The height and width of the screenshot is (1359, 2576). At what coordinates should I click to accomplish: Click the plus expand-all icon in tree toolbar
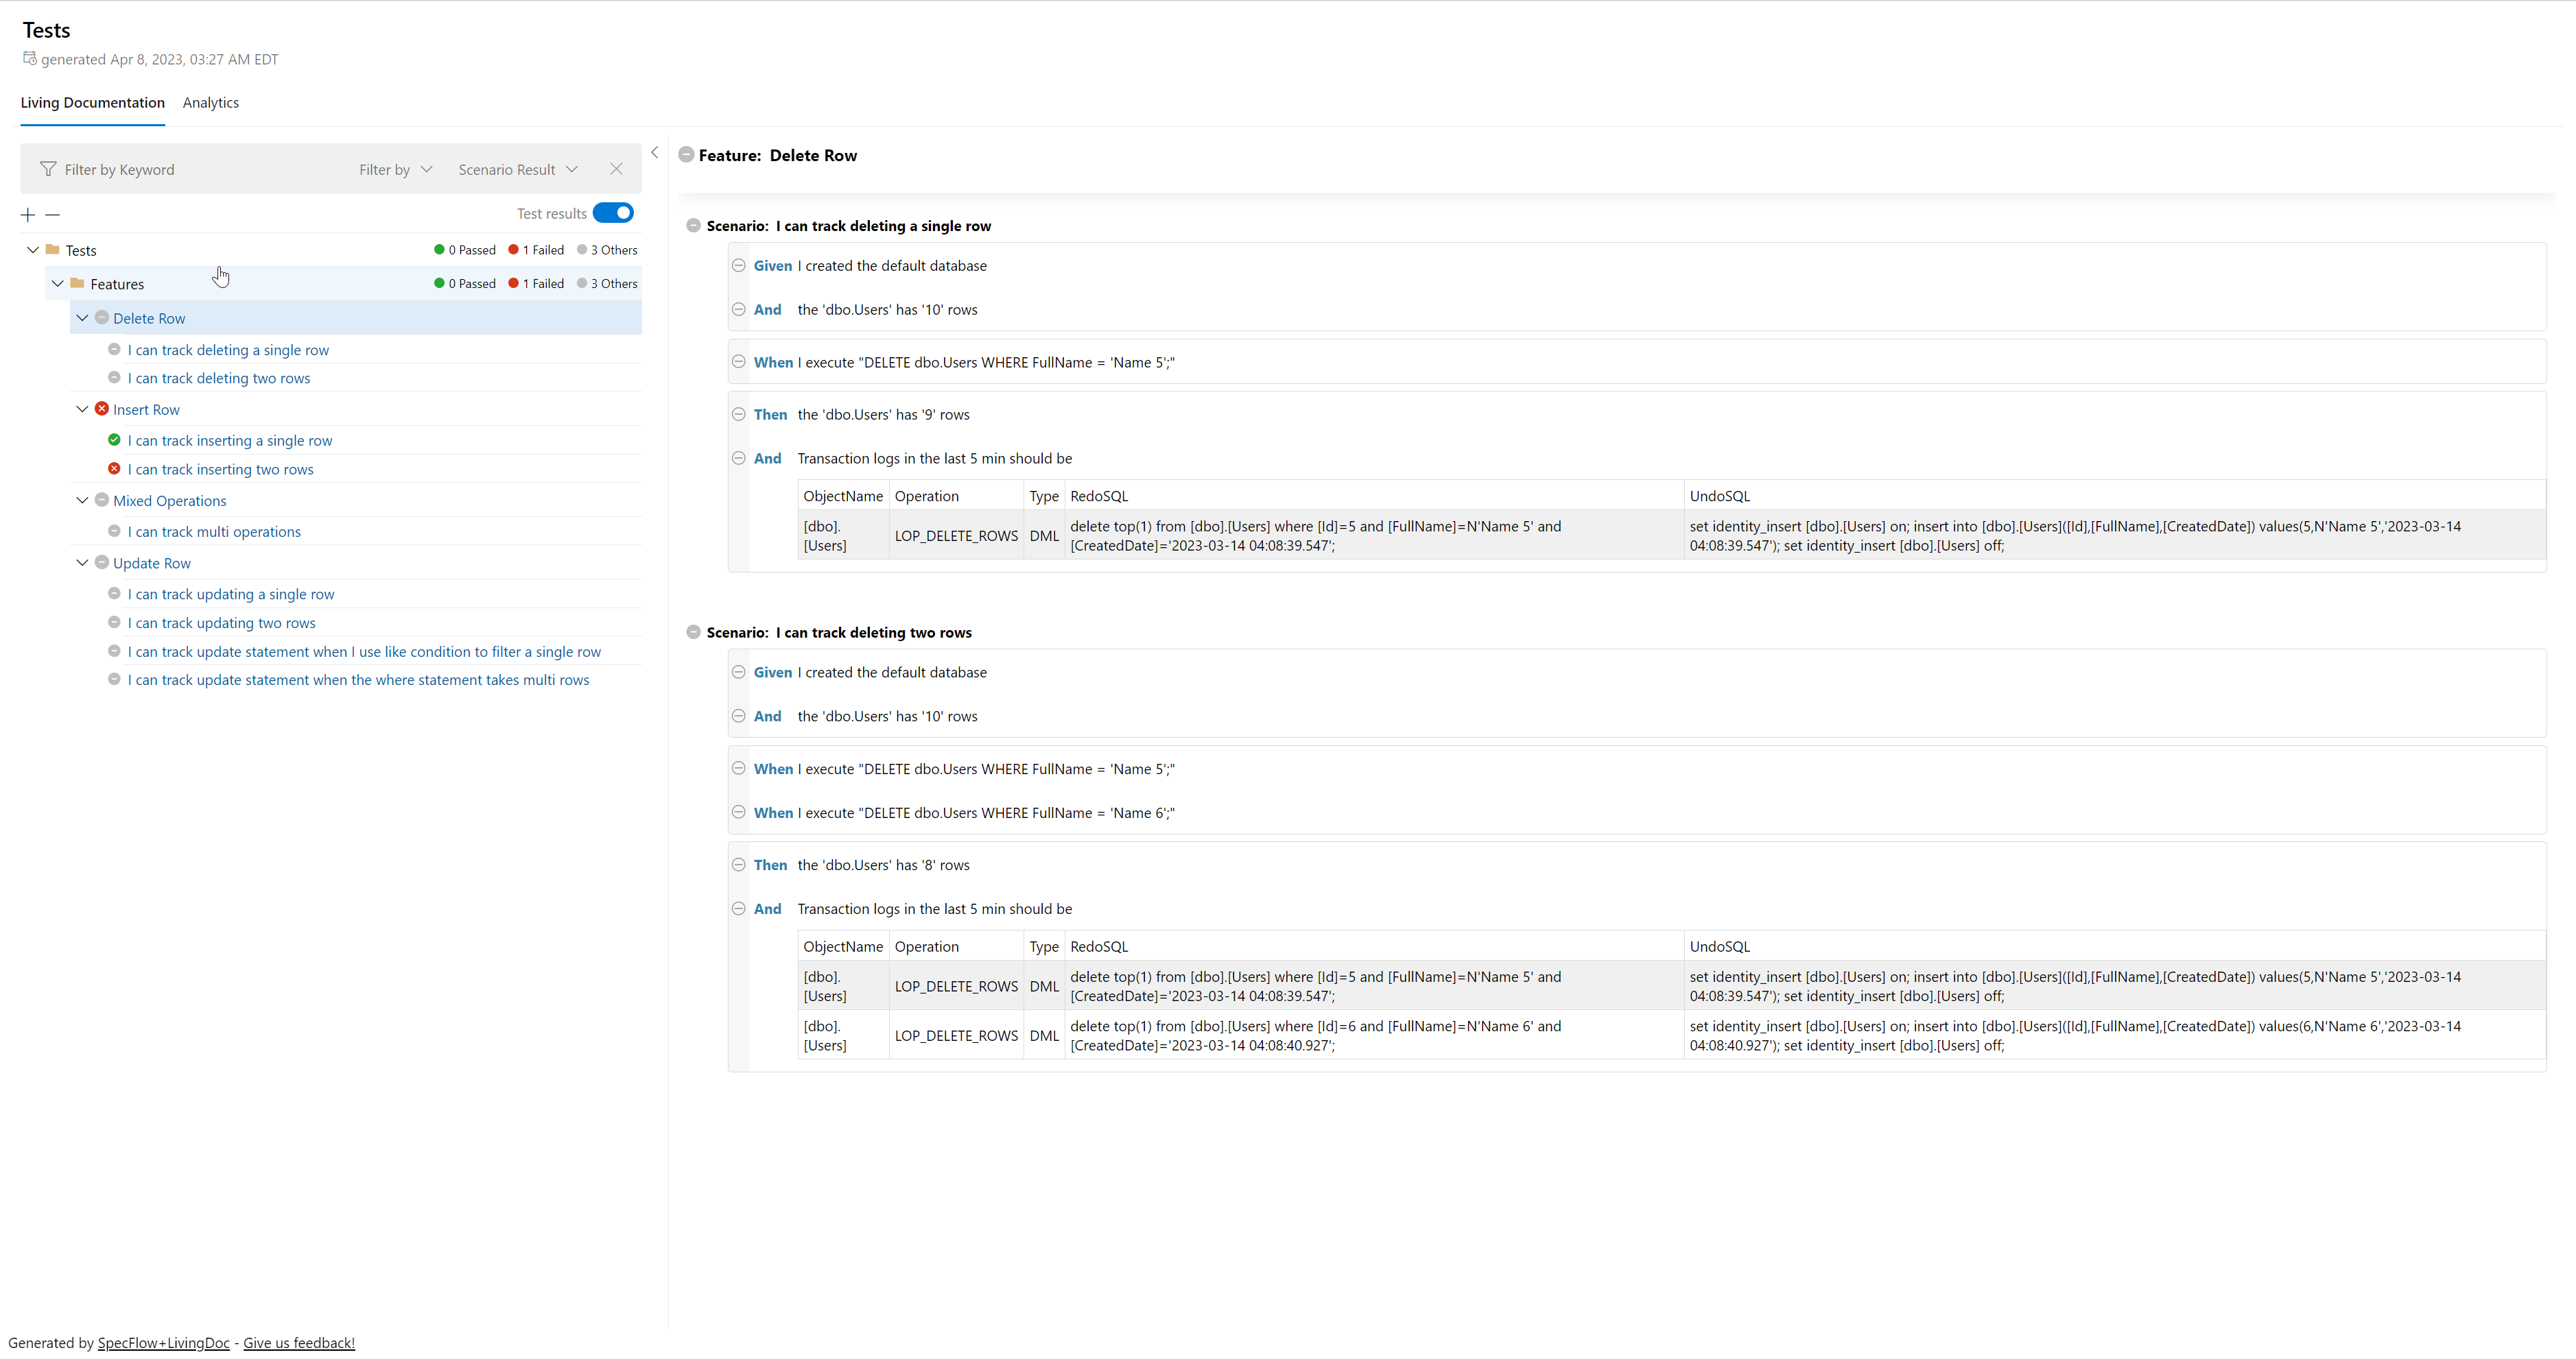28,215
